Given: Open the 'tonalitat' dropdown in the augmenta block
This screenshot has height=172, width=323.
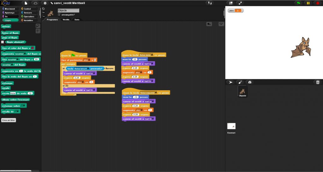Looking at the screenshot, I should pyautogui.click(x=25, y=54).
